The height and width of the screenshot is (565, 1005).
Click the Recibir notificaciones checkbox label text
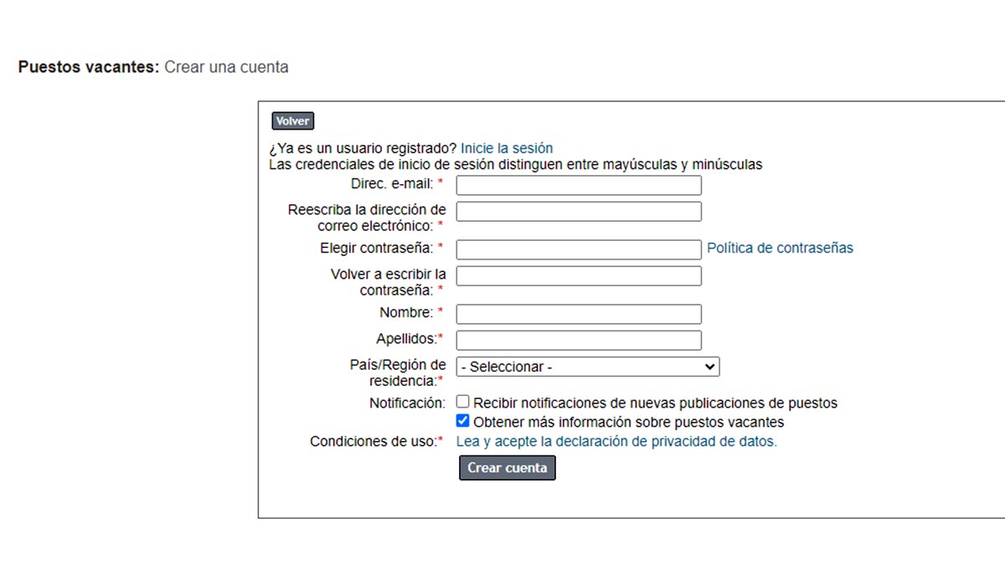tap(655, 403)
